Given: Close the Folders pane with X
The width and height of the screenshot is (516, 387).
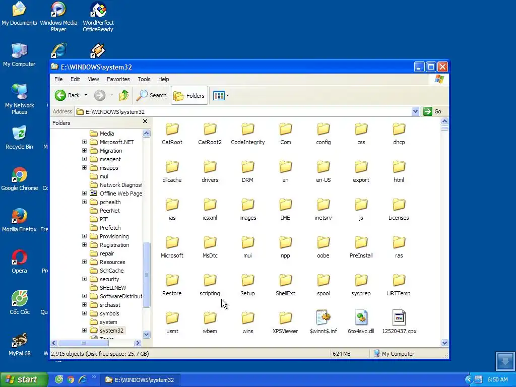Looking at the screenshot, I should [x=145, y=121].
